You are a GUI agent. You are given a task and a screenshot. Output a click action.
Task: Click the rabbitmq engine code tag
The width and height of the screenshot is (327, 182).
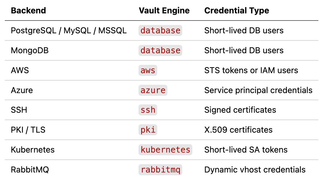pyautogui.click(x=160, y=170)
